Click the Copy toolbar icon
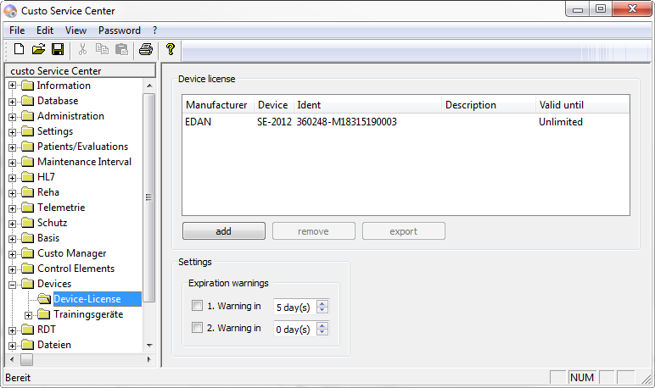 coord(102,49)
